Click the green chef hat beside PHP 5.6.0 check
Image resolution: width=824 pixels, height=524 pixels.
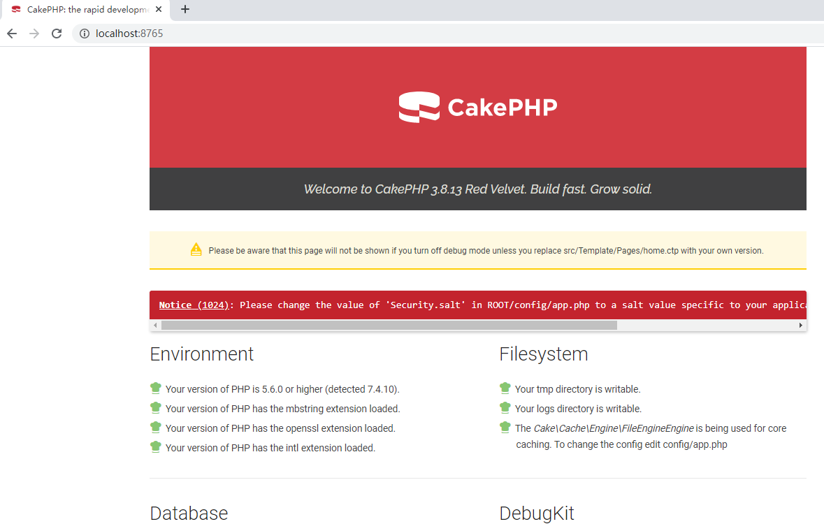click(x=156, y=388)
